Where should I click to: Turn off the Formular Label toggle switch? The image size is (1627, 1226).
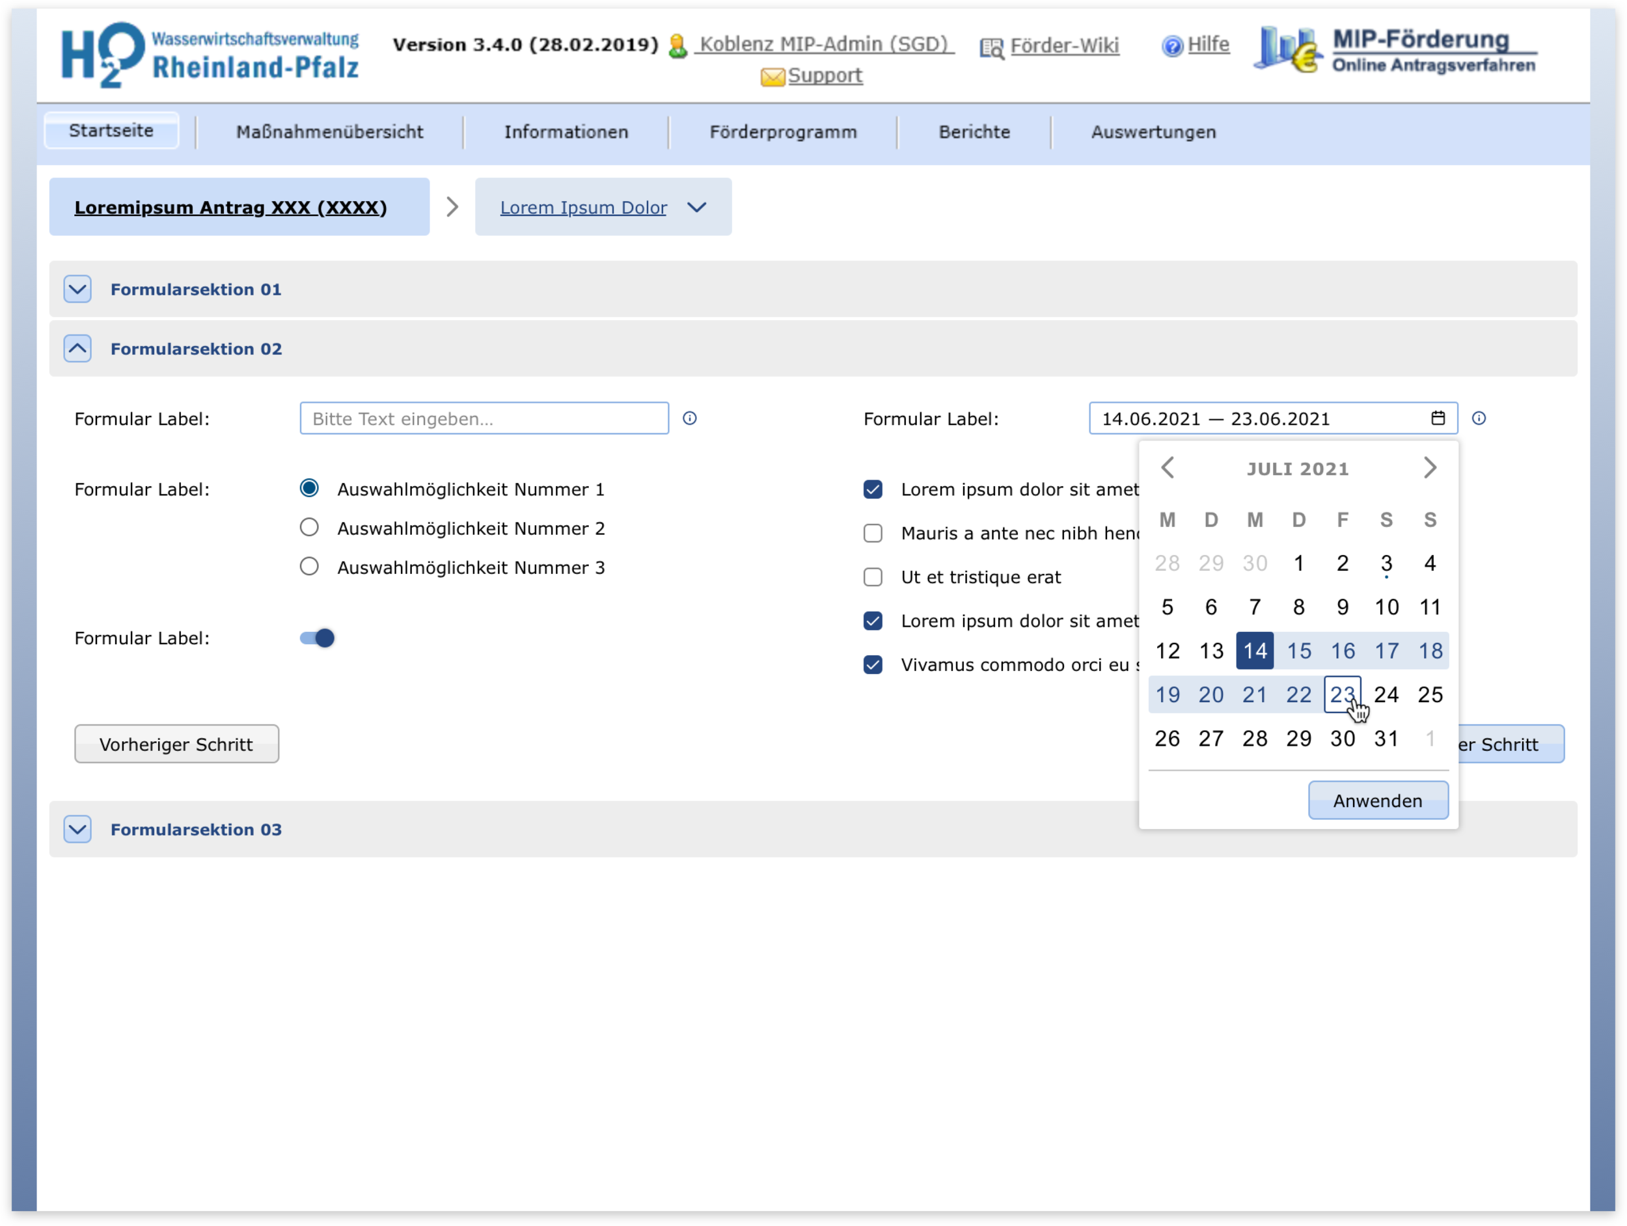[x=317, y=638]
